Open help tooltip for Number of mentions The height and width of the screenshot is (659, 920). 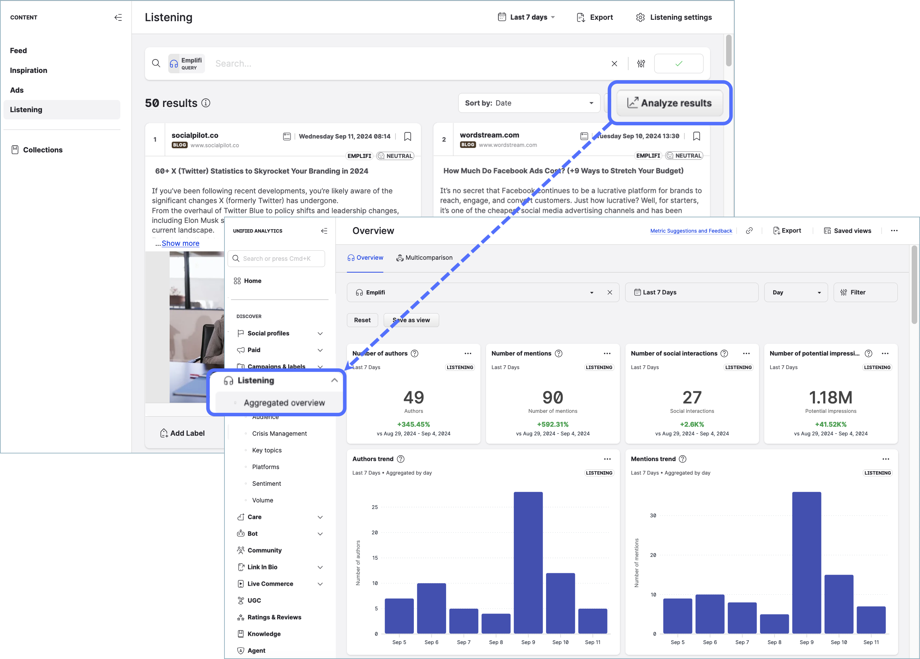point(558,353)
